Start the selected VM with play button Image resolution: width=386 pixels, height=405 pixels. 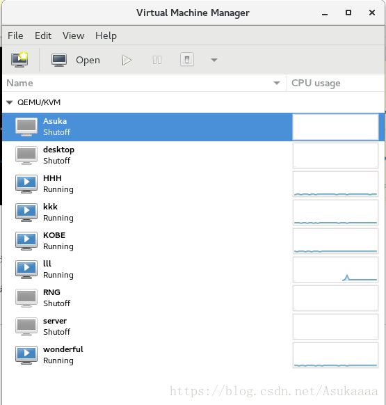[127, 60]
